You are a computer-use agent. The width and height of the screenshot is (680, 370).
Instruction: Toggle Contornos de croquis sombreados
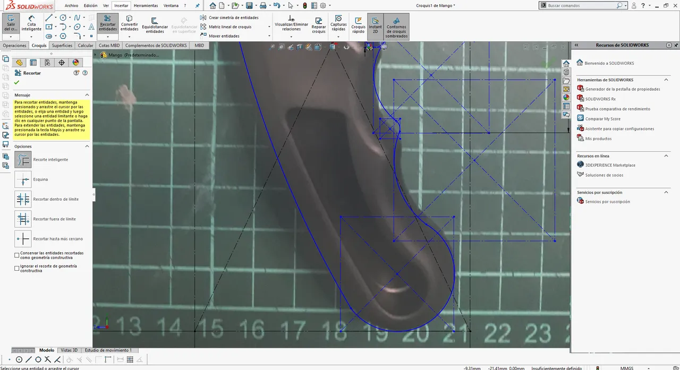[396, 27]
